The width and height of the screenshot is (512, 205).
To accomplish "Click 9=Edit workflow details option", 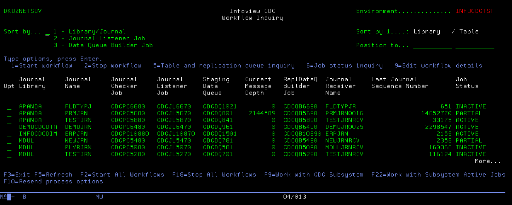I will [x=438, y=66].
